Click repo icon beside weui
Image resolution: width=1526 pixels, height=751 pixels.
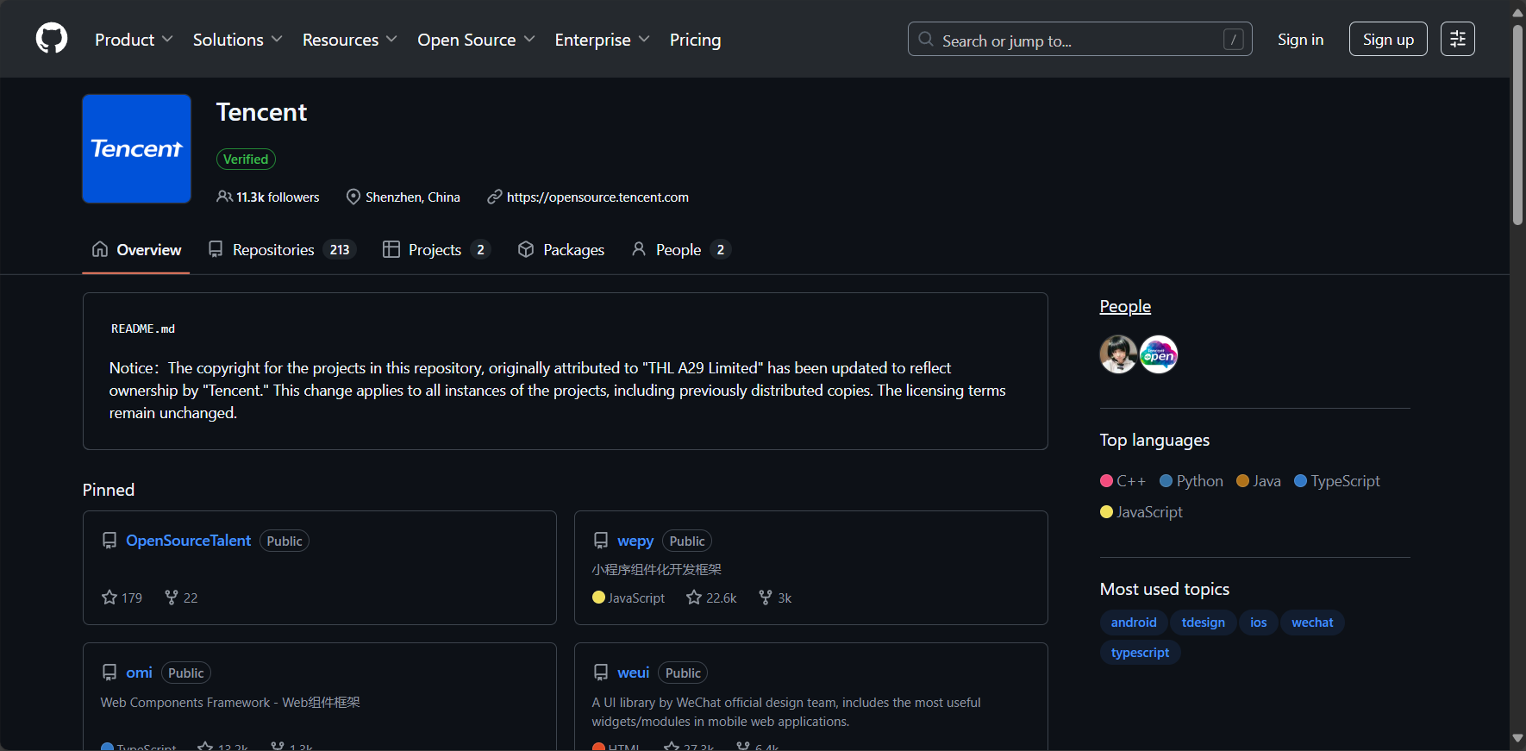coord(601,673)
